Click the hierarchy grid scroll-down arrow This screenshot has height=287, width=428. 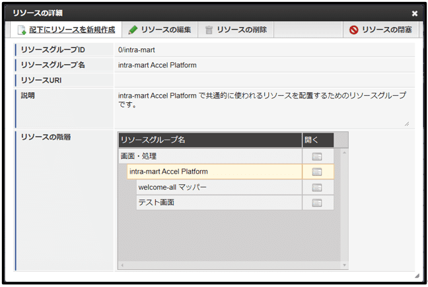(x=345, y=265)
